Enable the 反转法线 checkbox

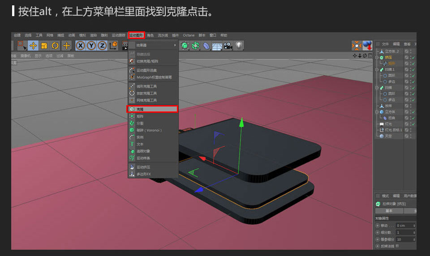(397, 246)
